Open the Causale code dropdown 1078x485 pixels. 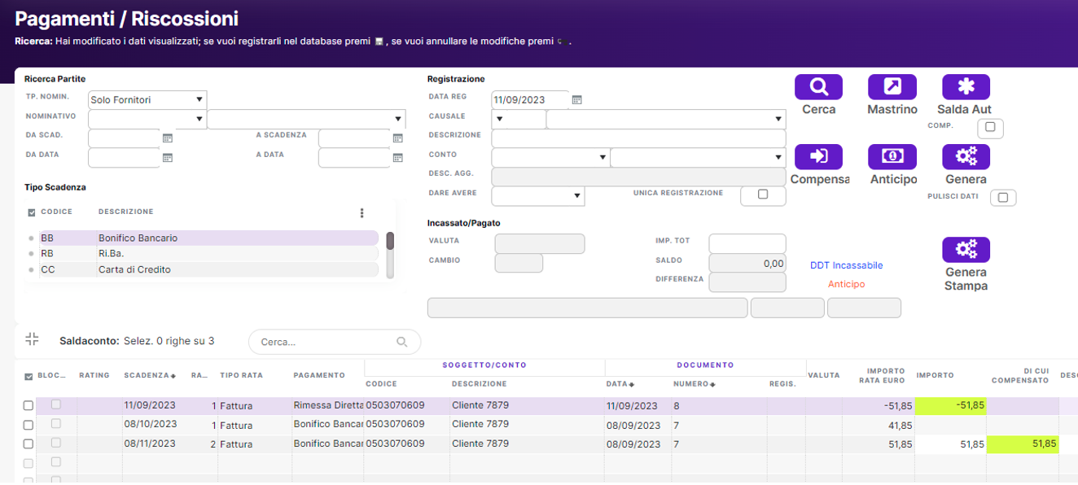pyautogui.click(x=500, y=120)
